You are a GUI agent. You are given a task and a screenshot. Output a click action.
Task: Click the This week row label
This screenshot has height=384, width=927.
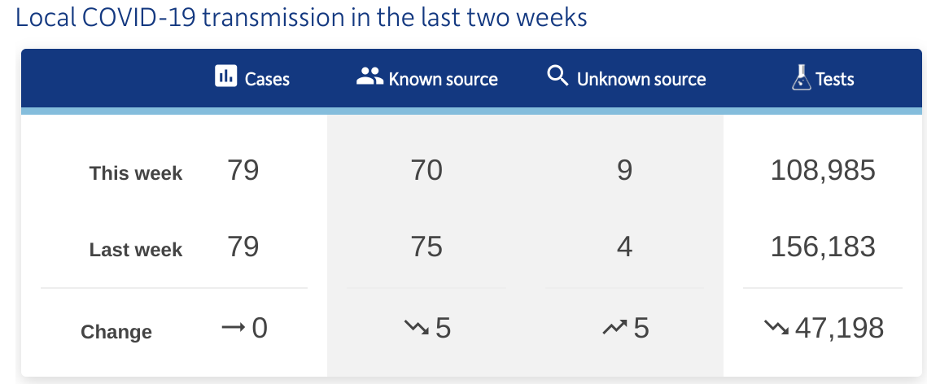pyautogui.click(x=136, y=173)
